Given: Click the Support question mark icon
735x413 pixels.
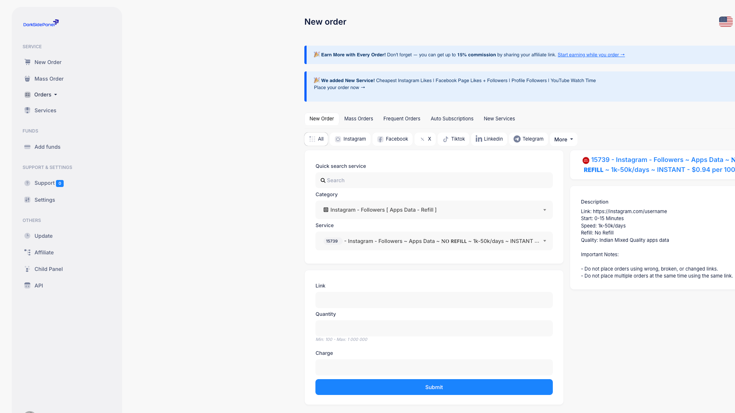Looking at the screenshot, I should (x=27, y=183).
